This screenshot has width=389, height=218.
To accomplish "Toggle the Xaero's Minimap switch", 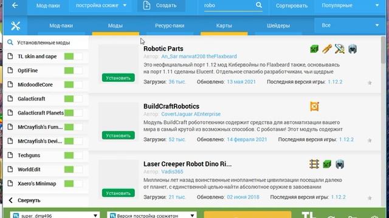I will pyautogui.click(x=73, y=183).
